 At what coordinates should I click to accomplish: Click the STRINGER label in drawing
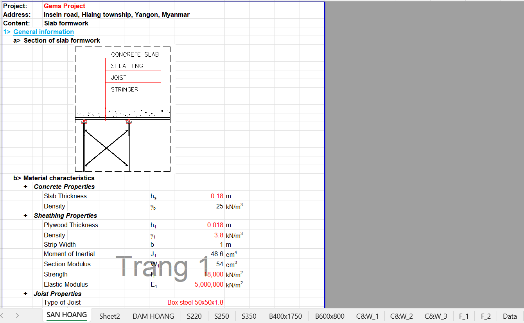tap(124, 89)
